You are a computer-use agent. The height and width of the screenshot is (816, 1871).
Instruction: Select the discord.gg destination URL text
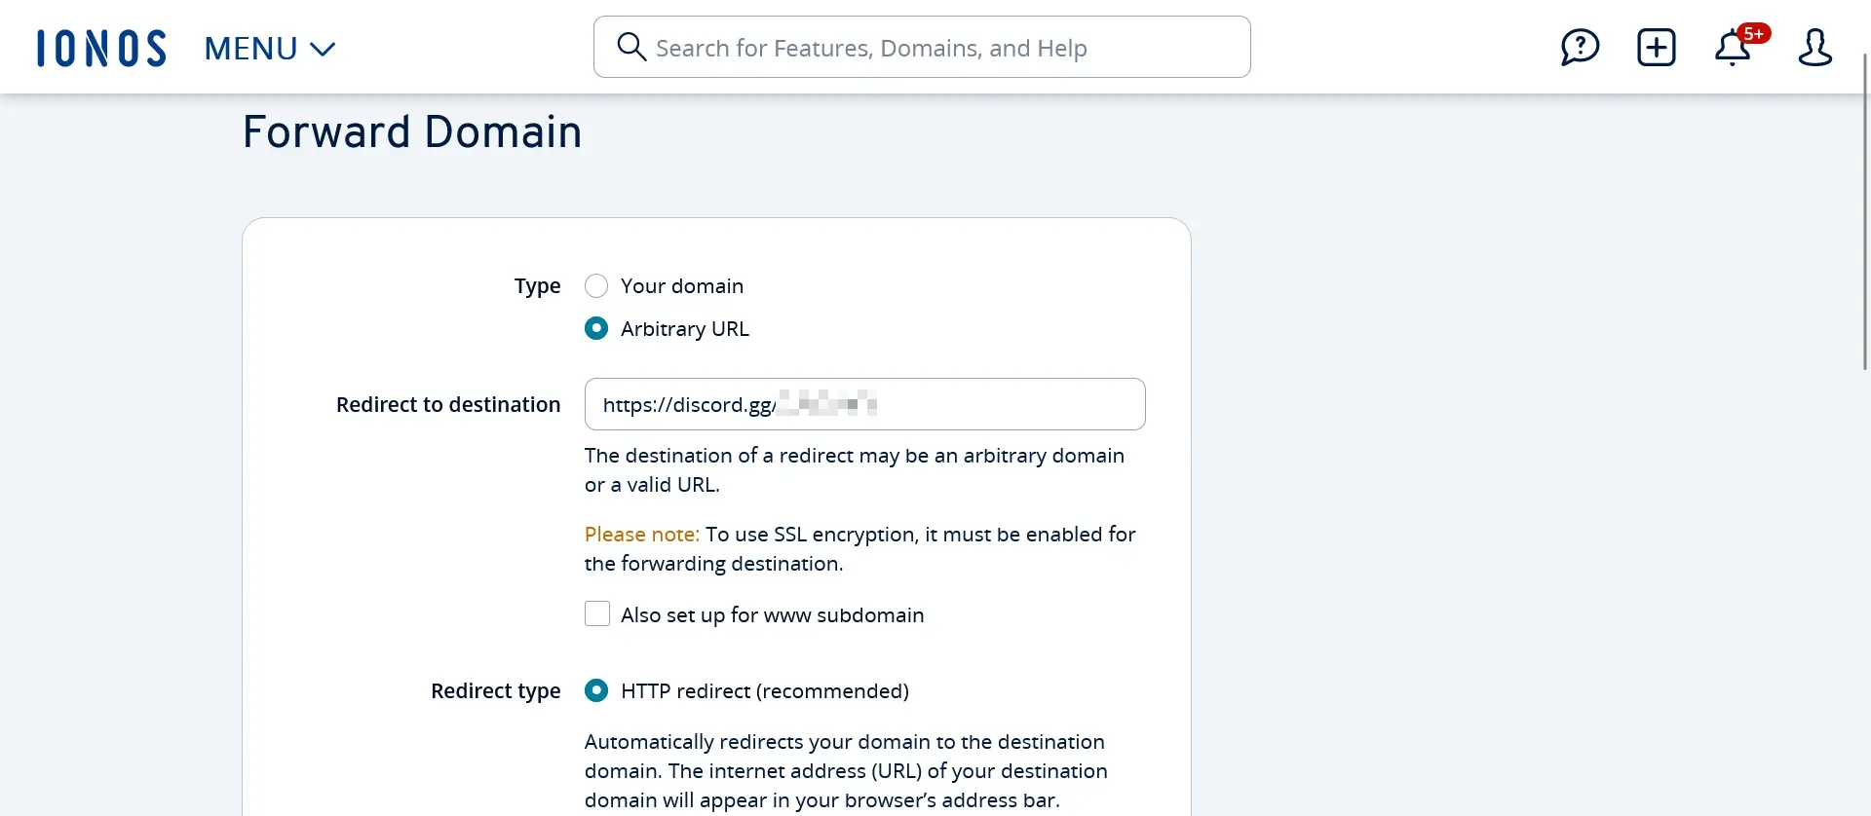click(x=738, y=404)
